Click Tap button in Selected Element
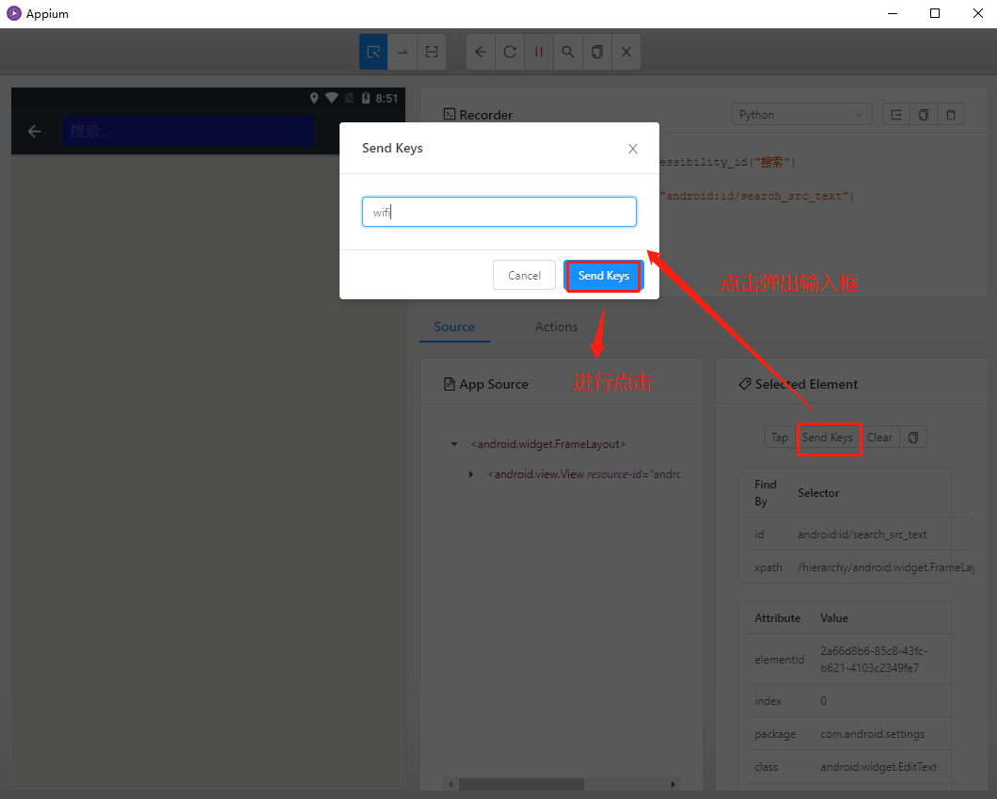This screenshot has height=799, width=997. tap(779, 438)
